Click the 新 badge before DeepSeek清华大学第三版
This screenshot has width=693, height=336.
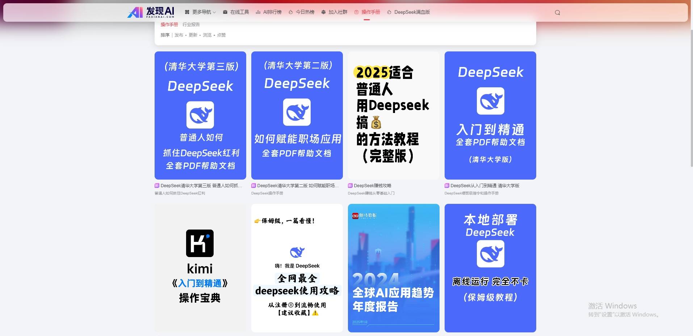tap(157, 185)
